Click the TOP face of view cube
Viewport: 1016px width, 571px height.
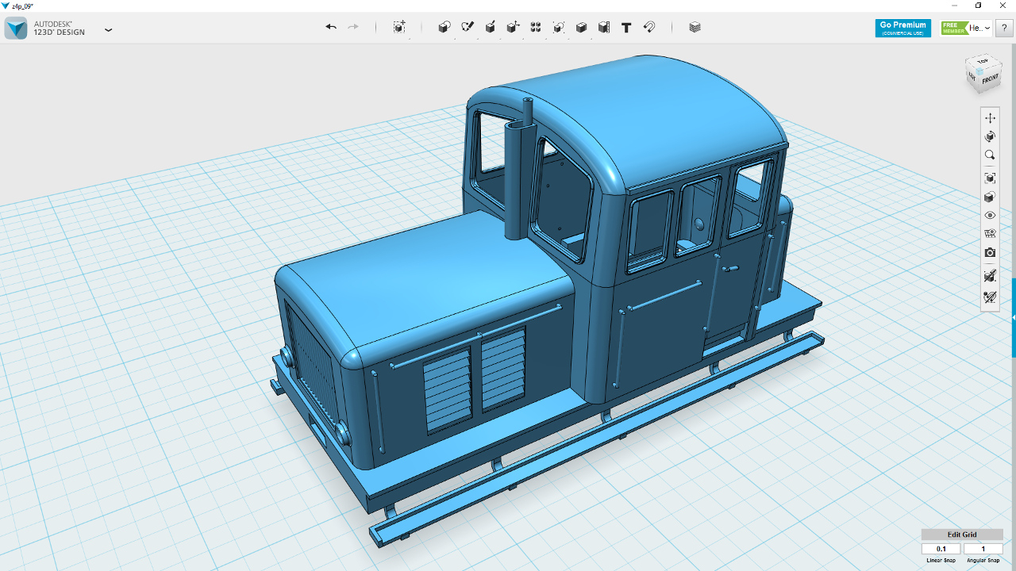(983, 61)
